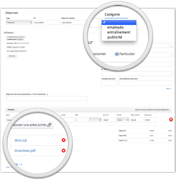Click the prix H.T. field showing 40,00

click(109, 120)
